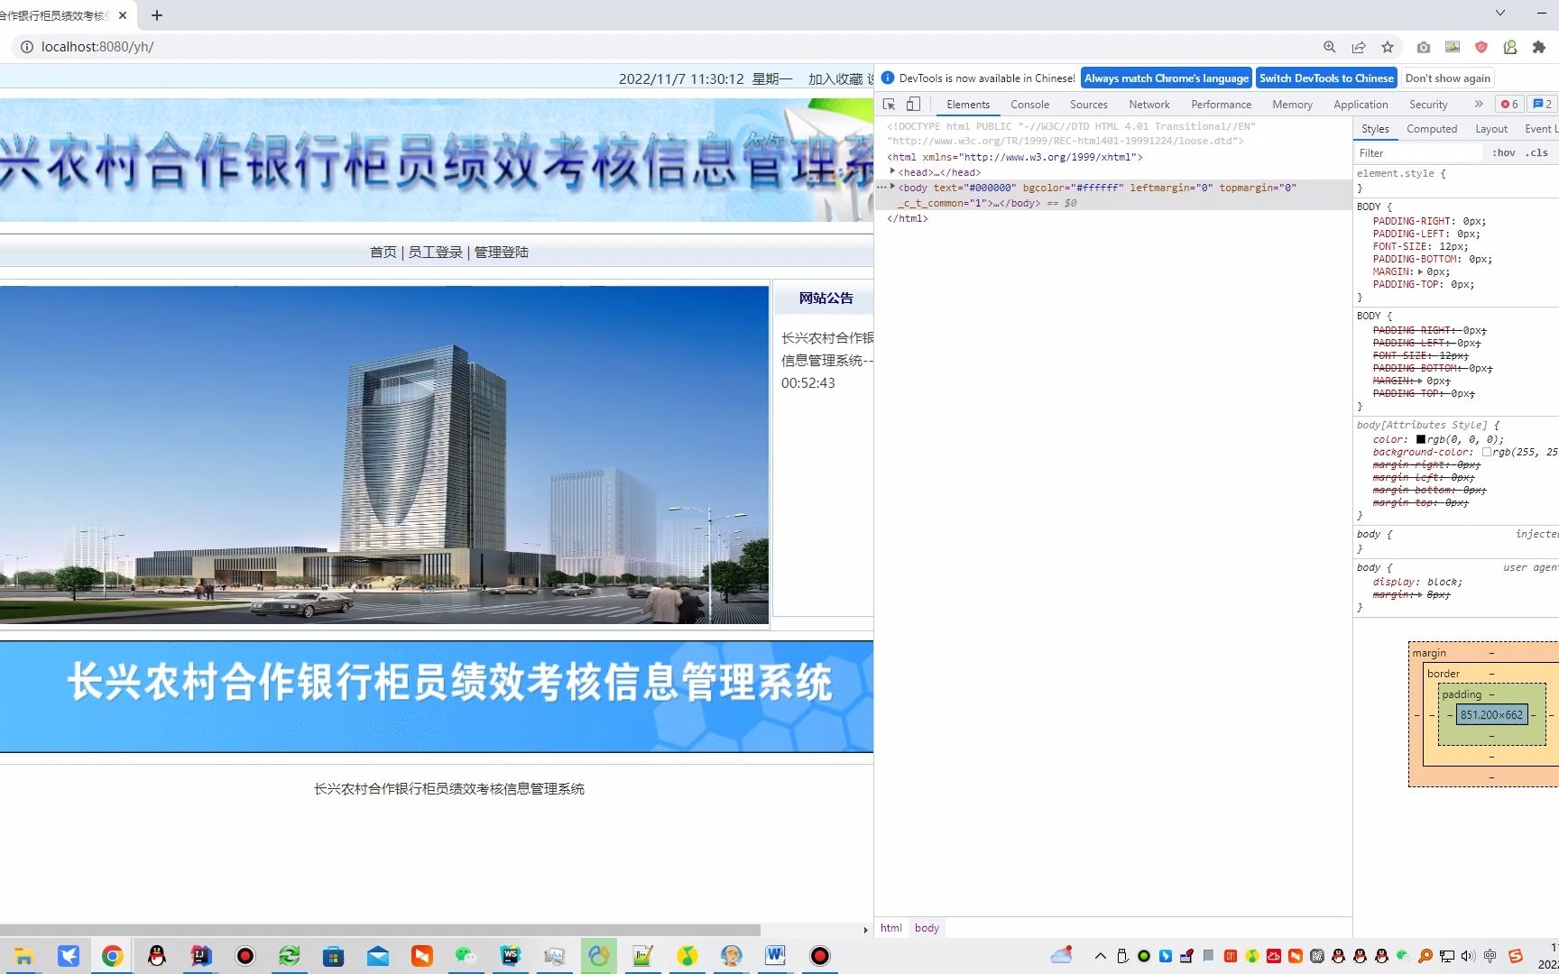Click the 6 errors badge in DevTools
Viewport: 1559px width, 974px height.
1509,104
